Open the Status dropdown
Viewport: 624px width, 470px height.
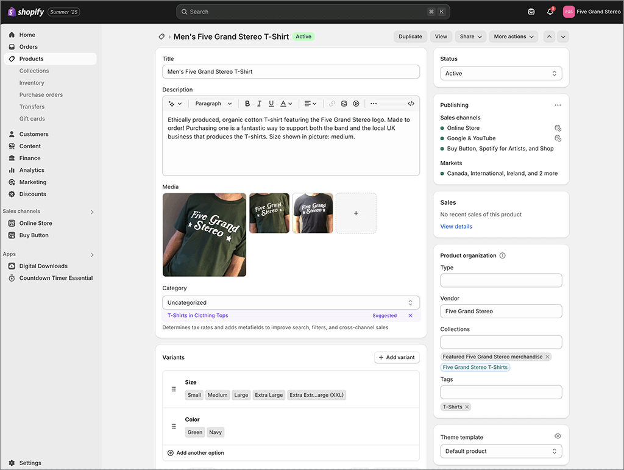coord(501,73)
